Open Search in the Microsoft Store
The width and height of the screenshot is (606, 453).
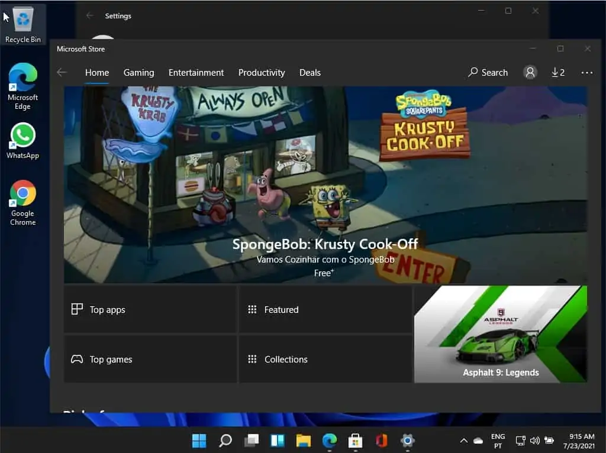coord(488,72)
